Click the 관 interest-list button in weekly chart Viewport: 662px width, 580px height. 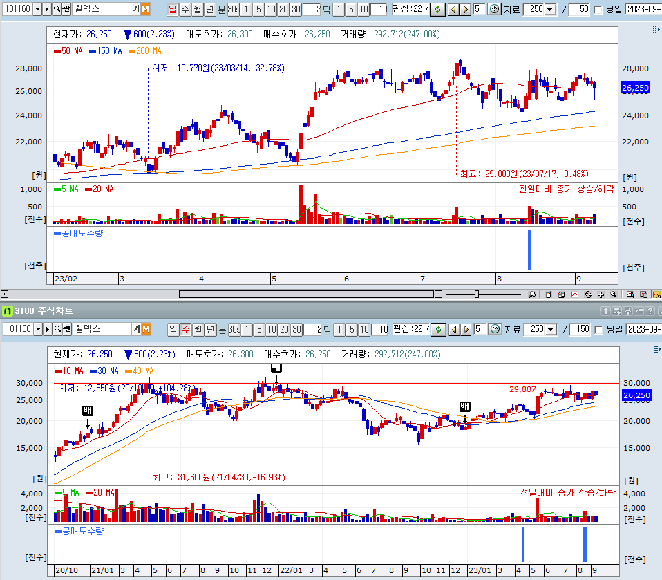(66, 329)
